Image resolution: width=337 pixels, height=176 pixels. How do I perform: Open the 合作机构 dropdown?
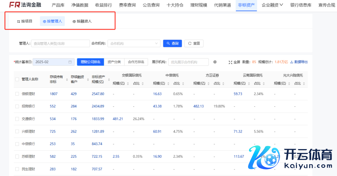(134, 43)
